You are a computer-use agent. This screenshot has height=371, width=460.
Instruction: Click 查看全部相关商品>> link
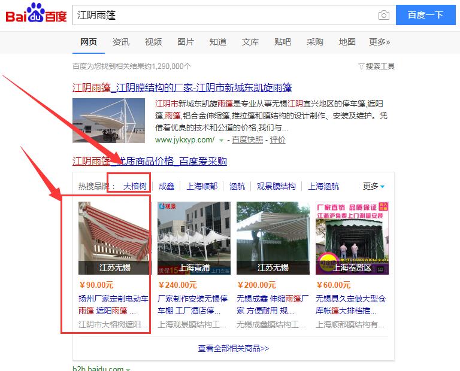233,348
